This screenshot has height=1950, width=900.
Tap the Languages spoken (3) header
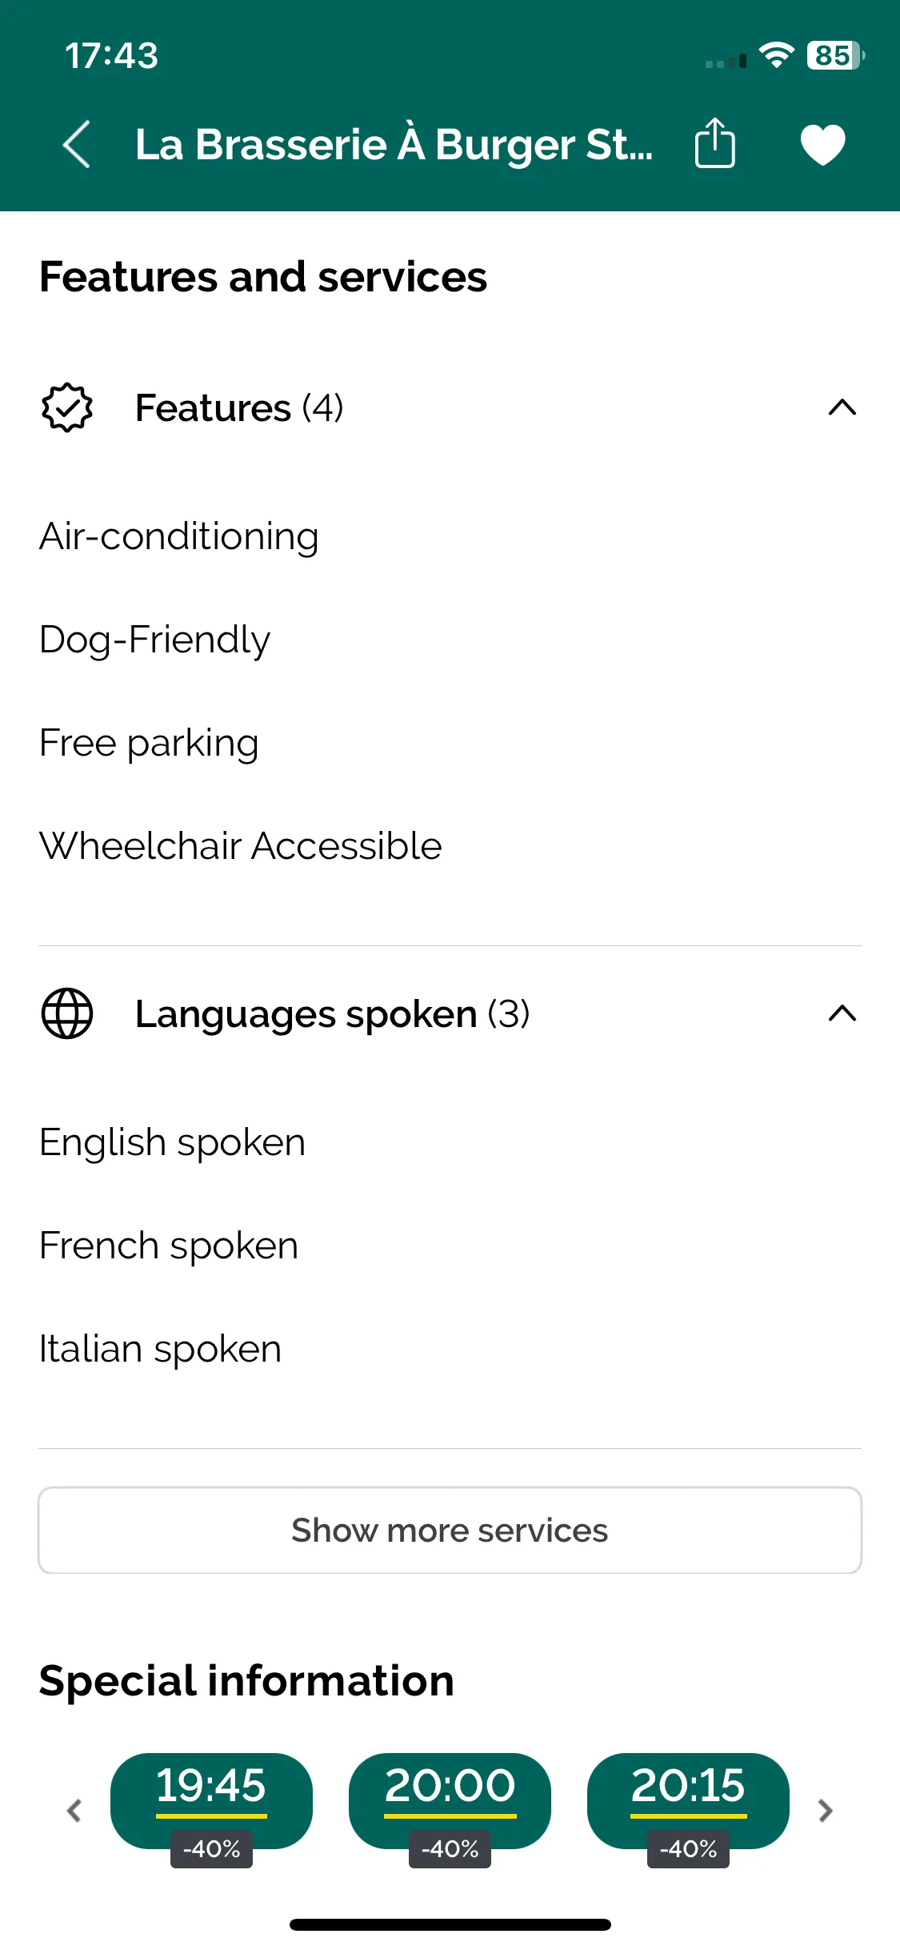(332, 1015)
